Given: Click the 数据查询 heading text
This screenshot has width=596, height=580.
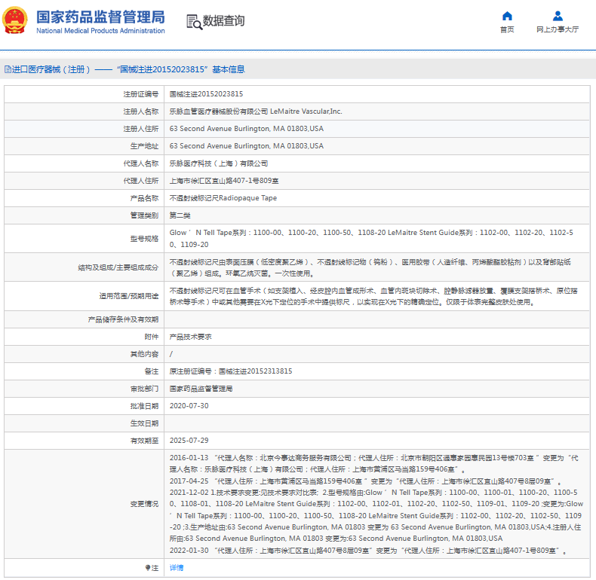Looking at the screenshot, I should click(x=223, y=20).
